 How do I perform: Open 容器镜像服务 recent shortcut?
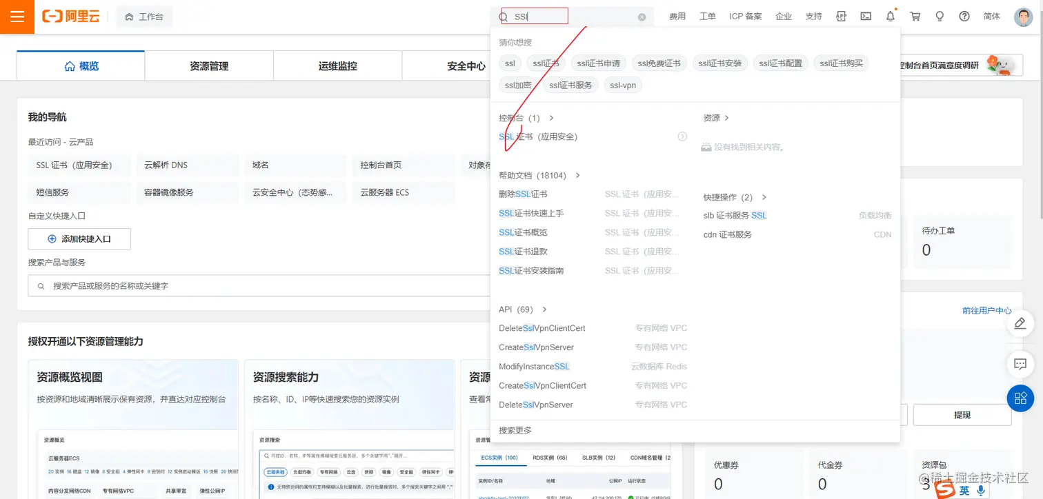[x=187, y=192]
